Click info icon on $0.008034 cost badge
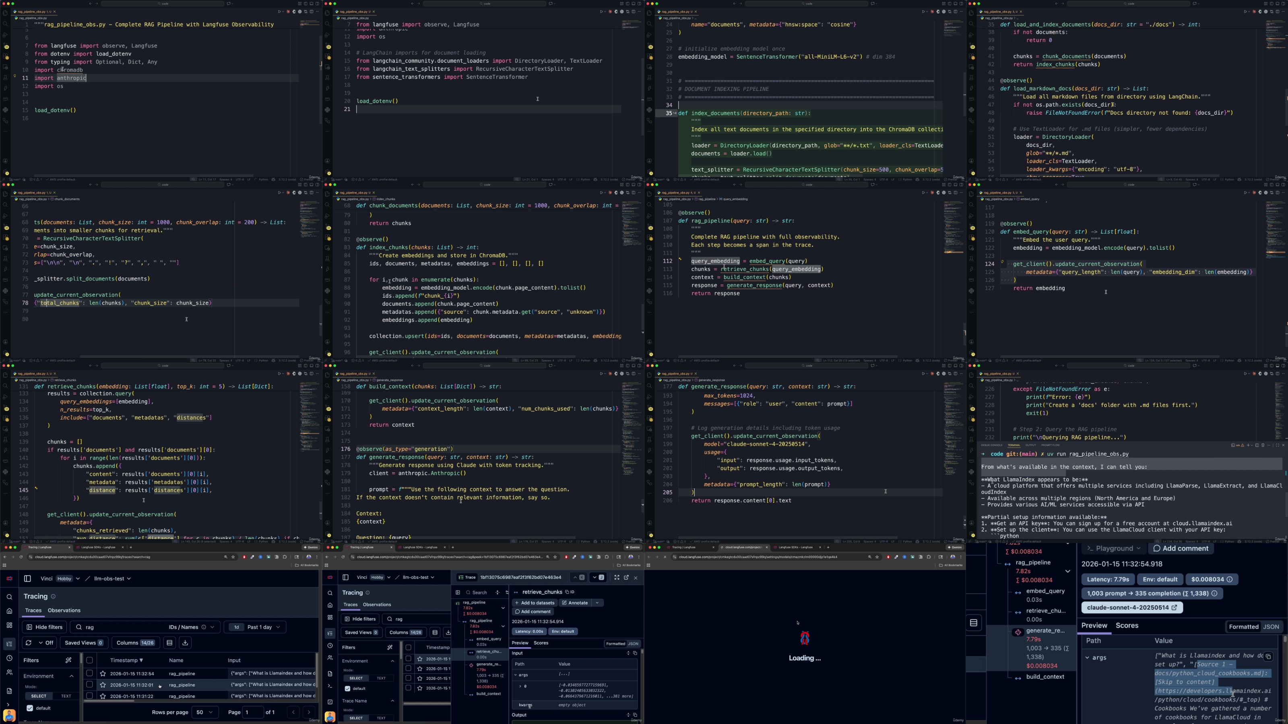 click(x=1230, y=580)
